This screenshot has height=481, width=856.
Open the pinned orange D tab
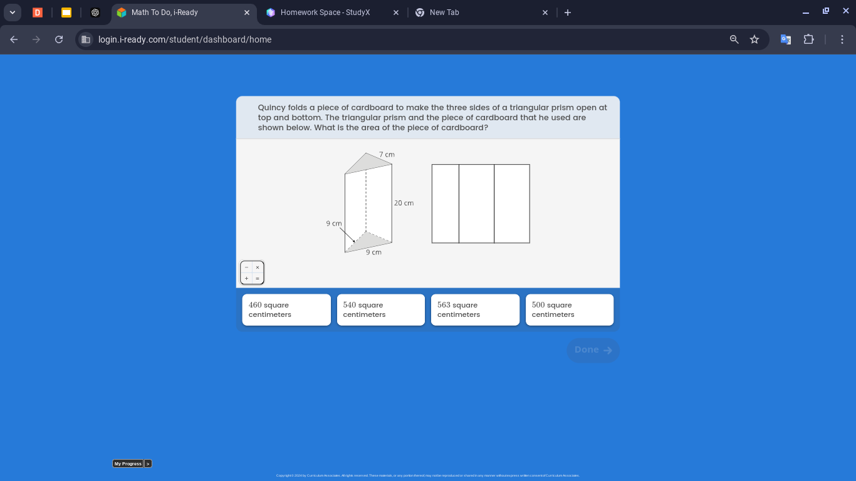point(38,13)
